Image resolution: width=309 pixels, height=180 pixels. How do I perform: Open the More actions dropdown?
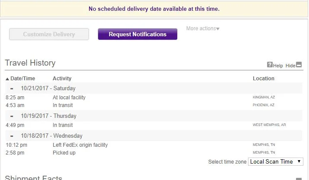(203, 28)
